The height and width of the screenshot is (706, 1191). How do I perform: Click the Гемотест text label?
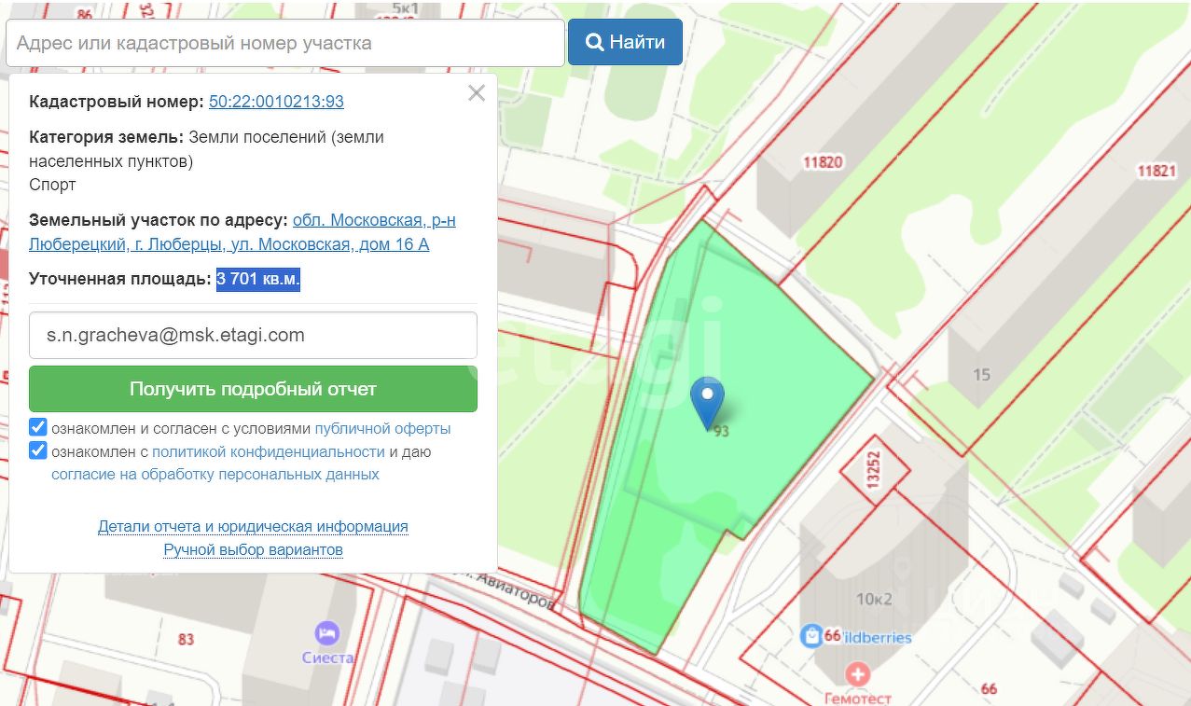857,698
